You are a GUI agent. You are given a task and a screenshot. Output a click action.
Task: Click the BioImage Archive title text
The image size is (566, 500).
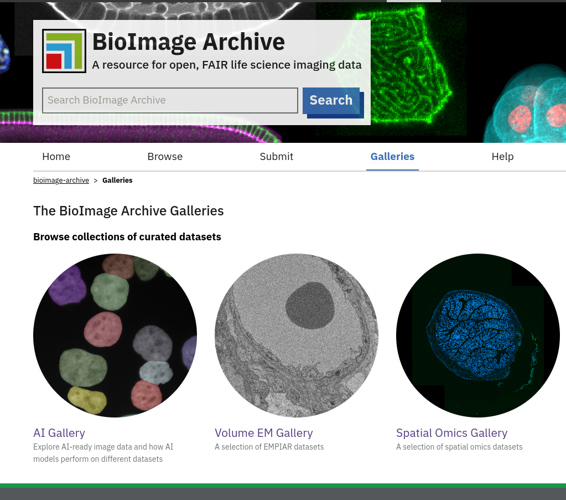[188, 42]
